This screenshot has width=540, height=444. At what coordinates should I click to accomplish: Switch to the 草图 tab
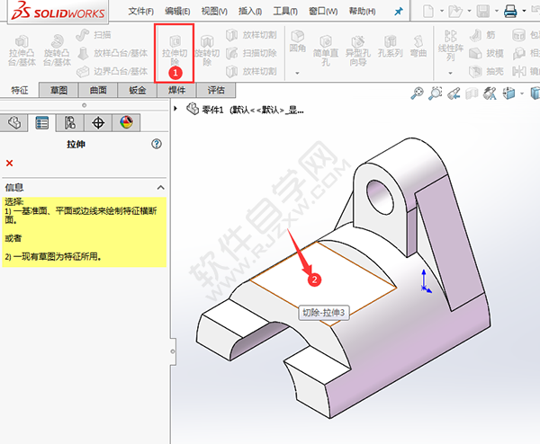(58, 90)
